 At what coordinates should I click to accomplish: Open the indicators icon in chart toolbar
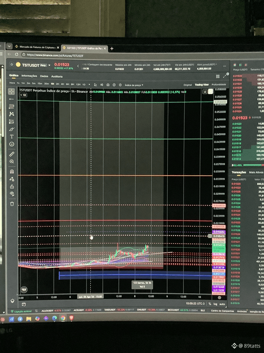tap(95, 85)
